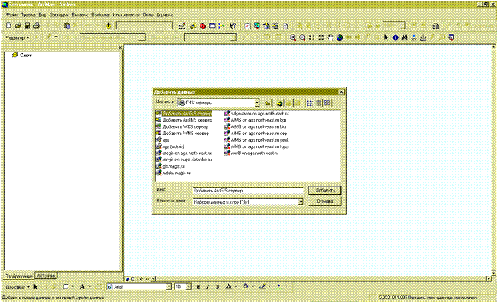The width and height of the screenshot is (498, 303).
Task: Select the Zoom Out magnifier tool
Action: (x=302, y=37)
